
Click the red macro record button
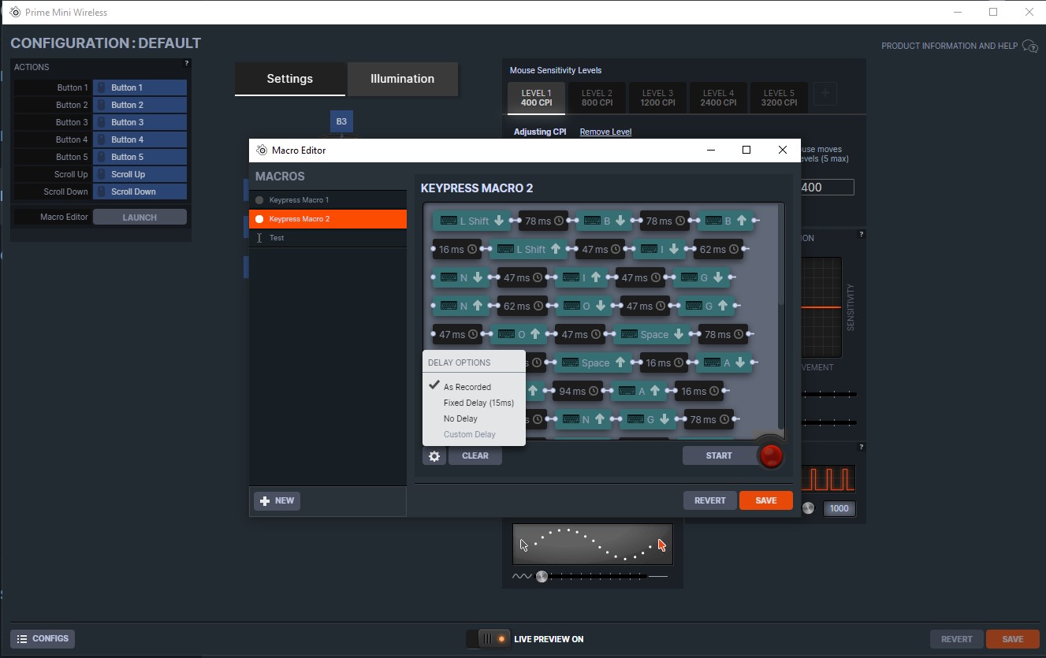pyautogui.click(x=770, y=455)
